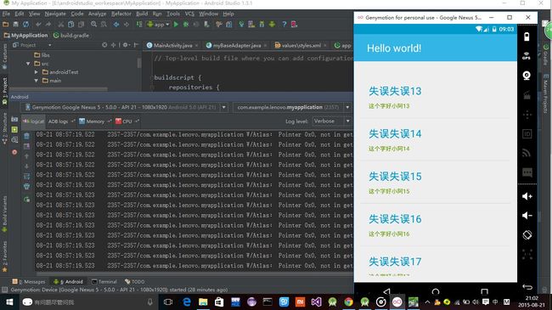This screenshot has width=552, height=310.
Task: Click Genymotion volume up button
Action: pyautogui.click(x=527, y=196)
